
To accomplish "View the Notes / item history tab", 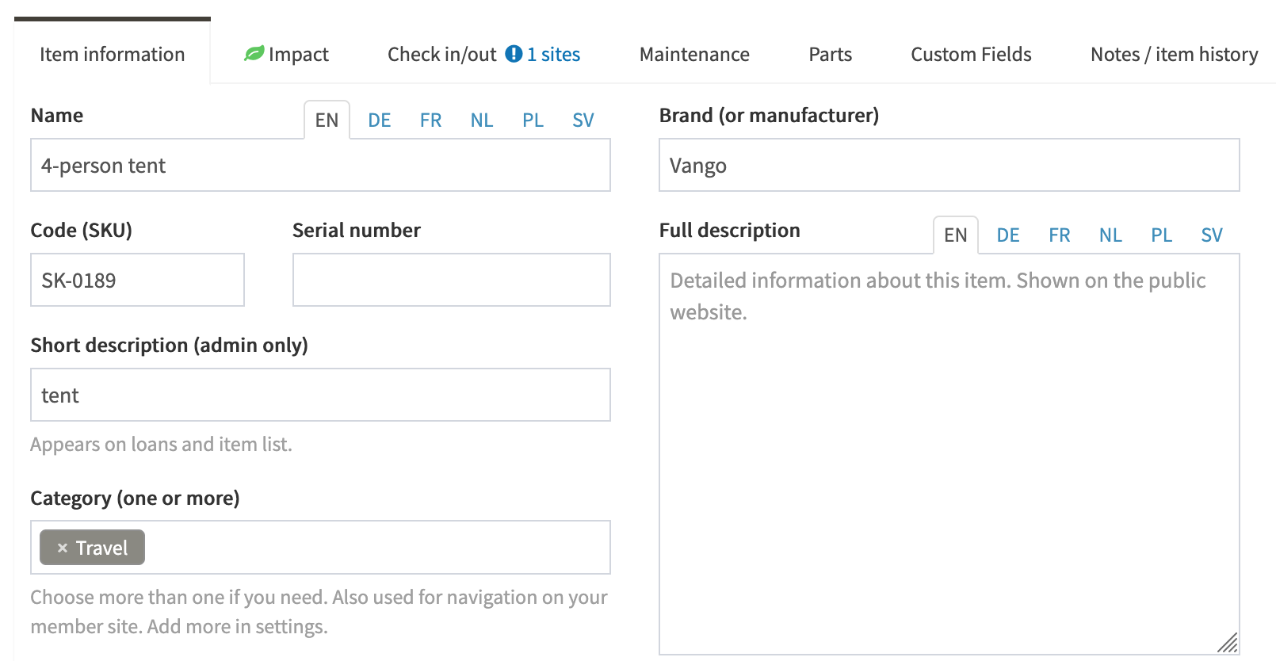I will click(x=1173, y=55).
